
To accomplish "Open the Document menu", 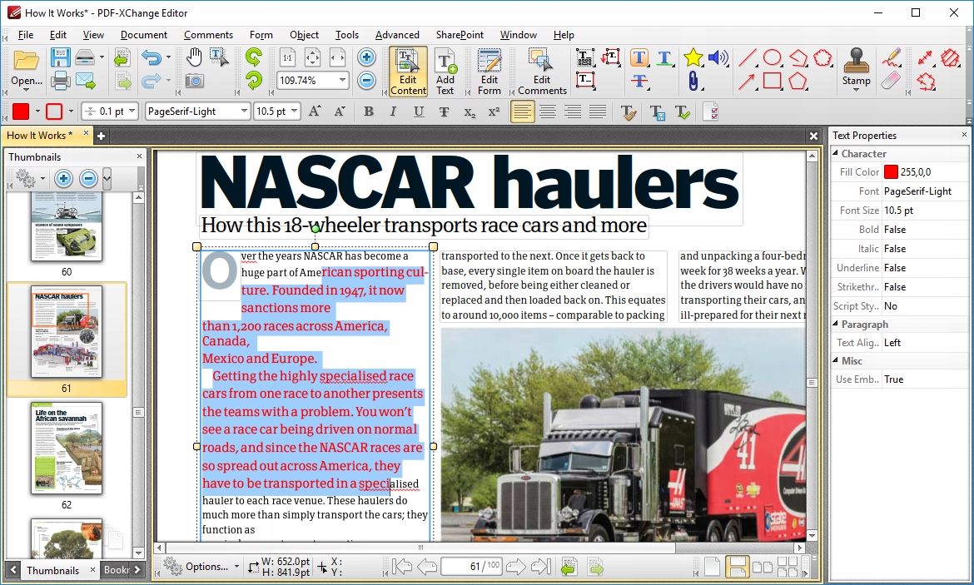I will 143,35.
